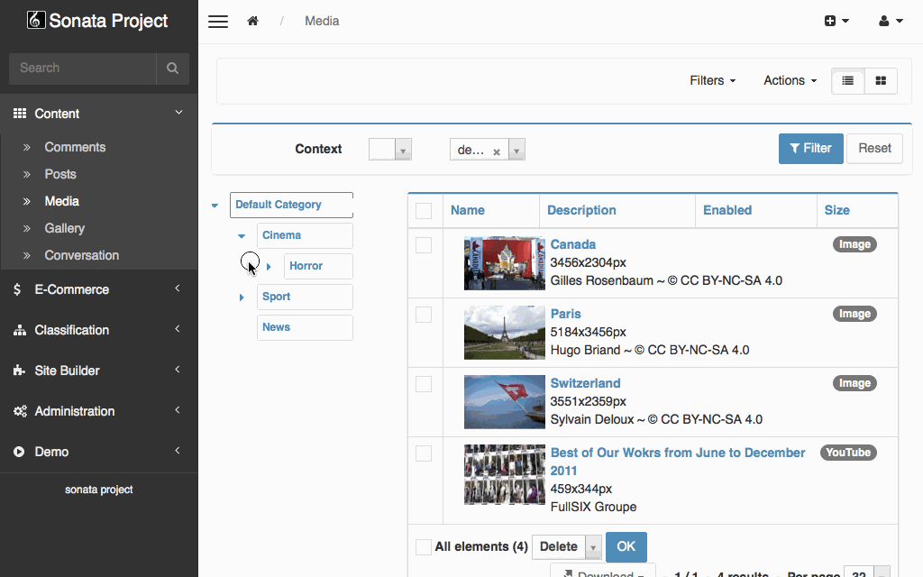
Task: Open the add-new plus icon menu
Action: [836, 21]
